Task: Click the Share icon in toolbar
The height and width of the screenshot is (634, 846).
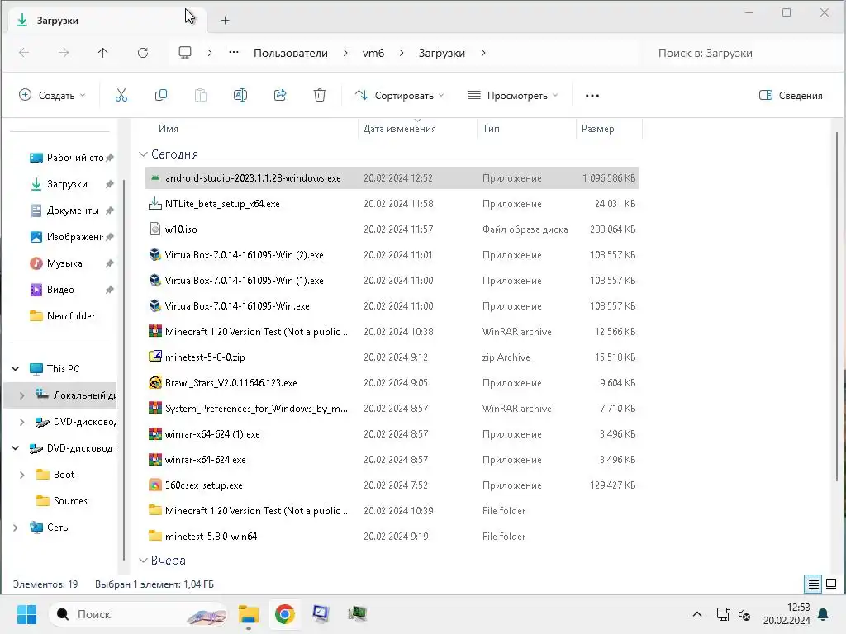Action: (280, 96)
